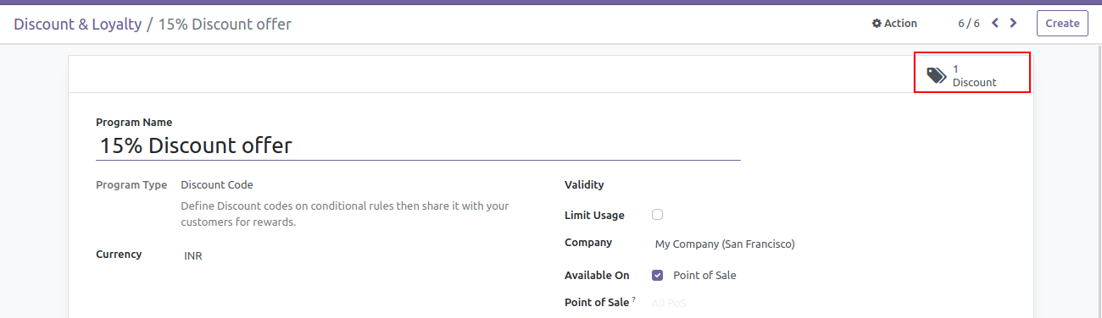Uncheck the Point of Sale checkbox
Screen dimensions: 1102x318
(657, 275)
